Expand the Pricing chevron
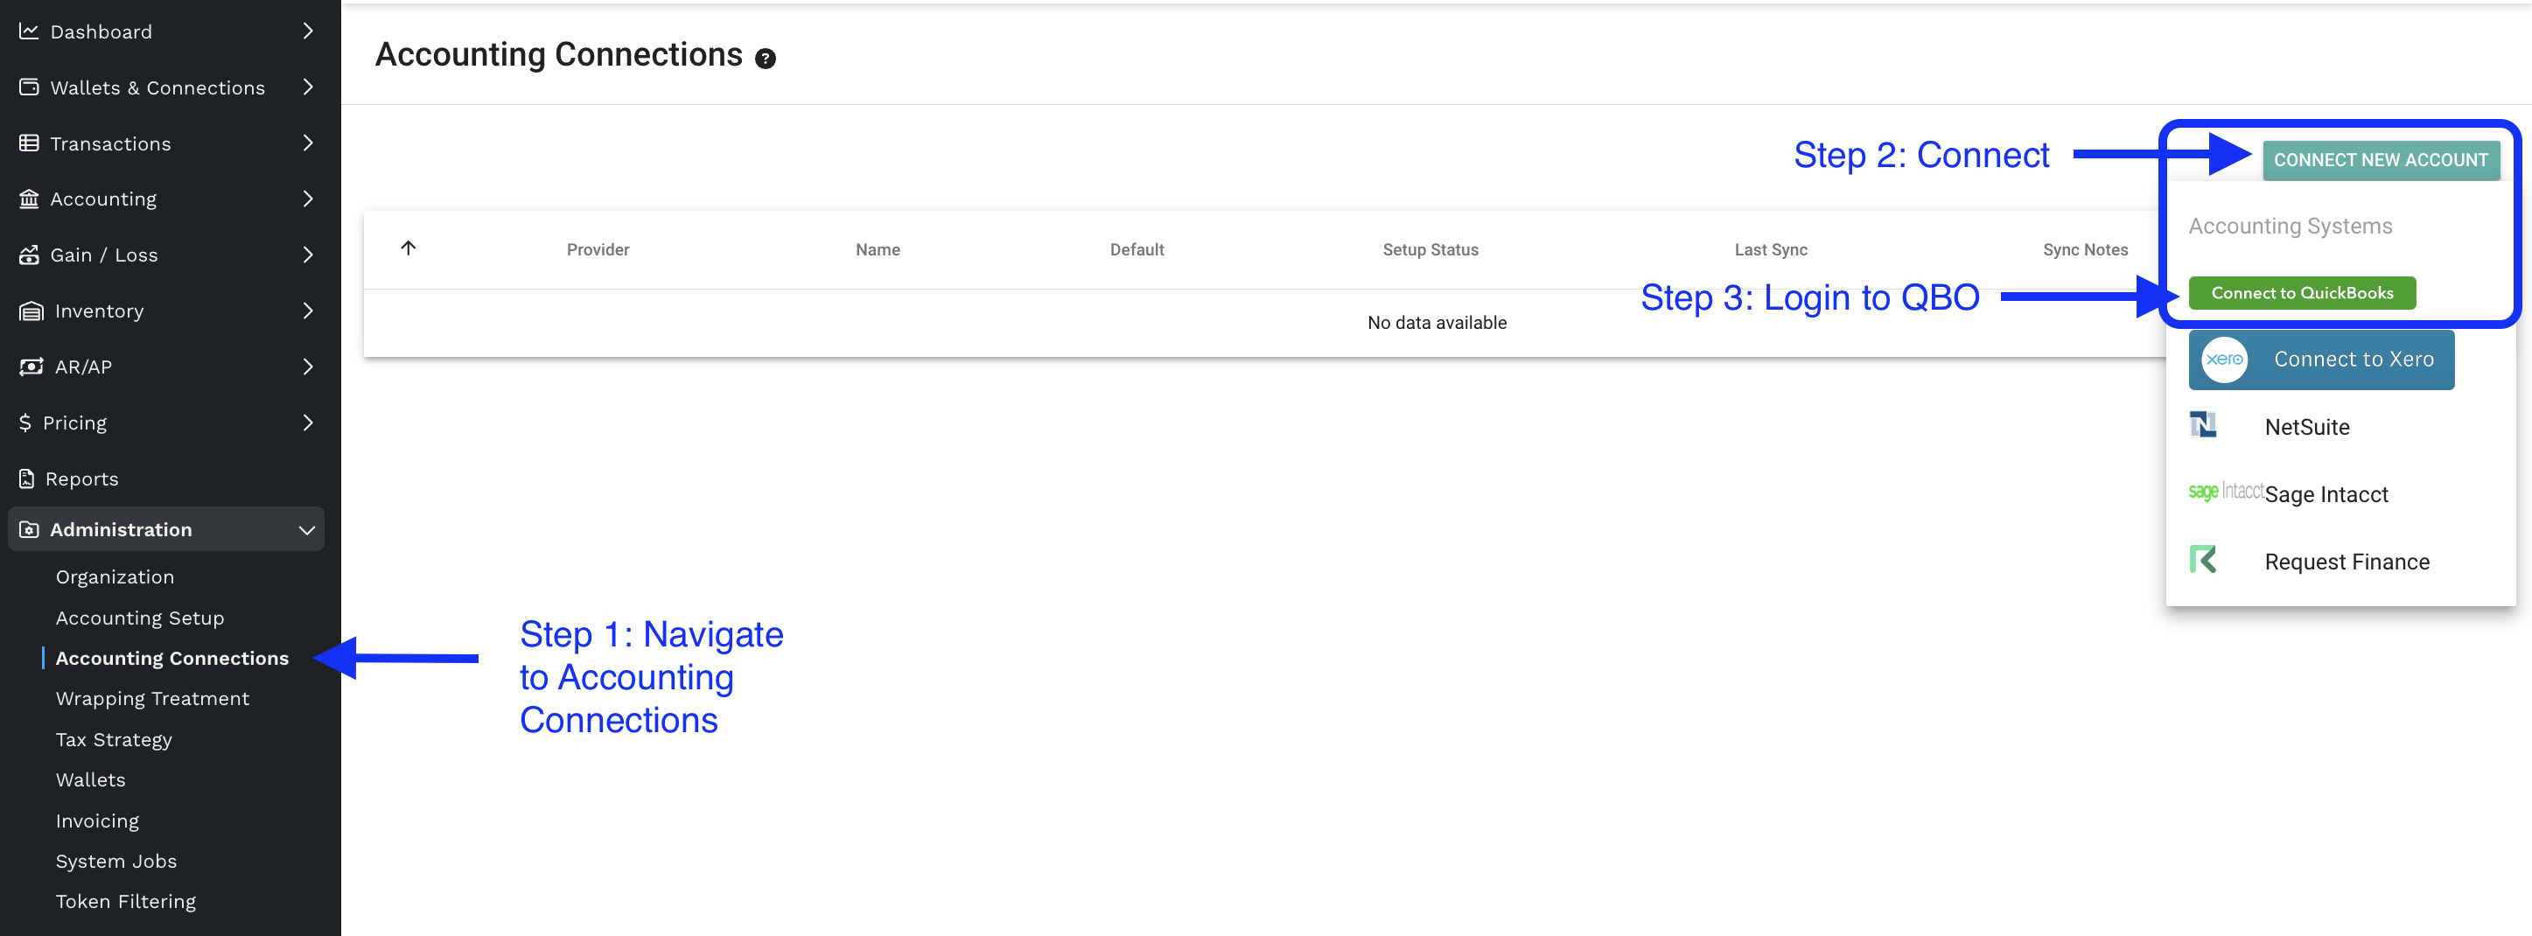Image resolution: width=2532 pixels, height=936 pixels. (308, 423)
